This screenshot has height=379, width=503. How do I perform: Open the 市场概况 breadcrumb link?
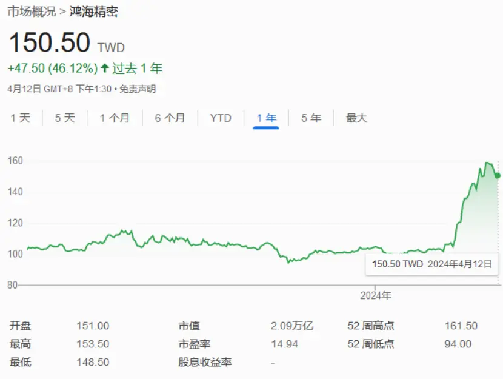point(32,12)
